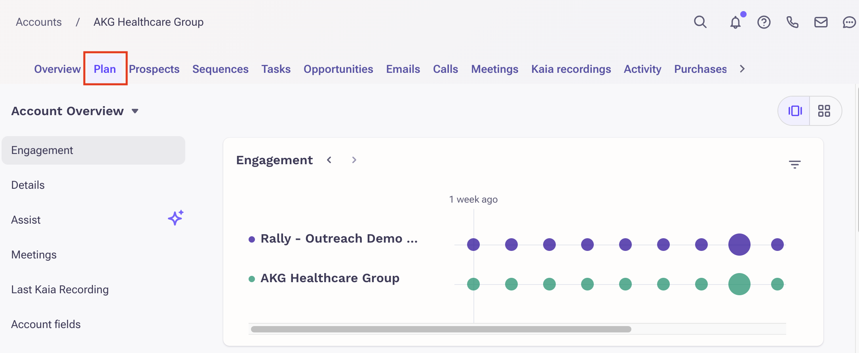Open the Prospects tab
This screenshot has height=353, width=859.
[x=154, y=69]
